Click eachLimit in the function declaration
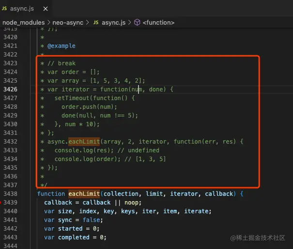 84,194
